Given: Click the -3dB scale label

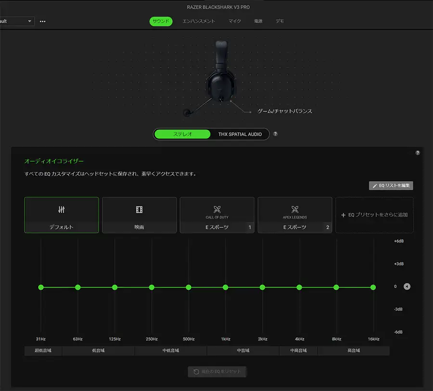Looking at the screenshot, I should (398, 309).
